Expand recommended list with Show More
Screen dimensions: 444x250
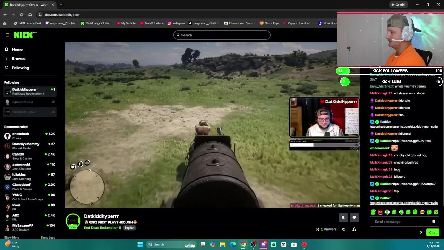11,237
